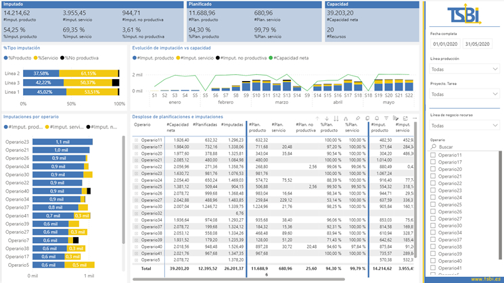Copy the visual as image

(x=367, y=118)
